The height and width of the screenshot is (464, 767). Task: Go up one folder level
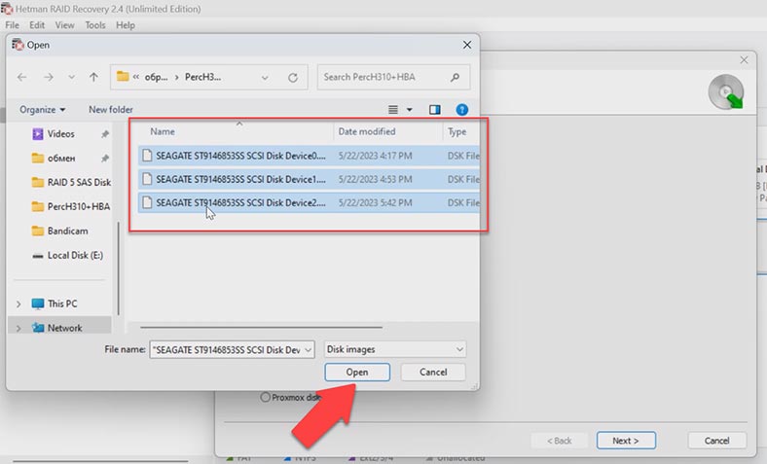click(x=93, y=77)
